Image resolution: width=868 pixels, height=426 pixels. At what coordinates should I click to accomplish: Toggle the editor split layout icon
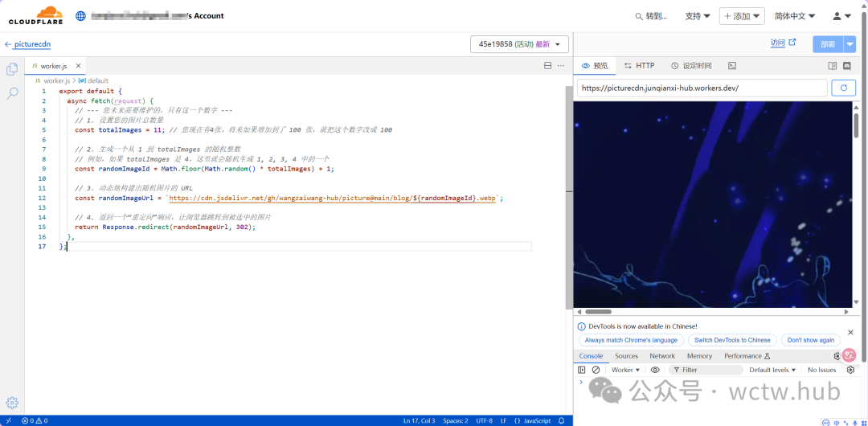(x=548, y=66)
